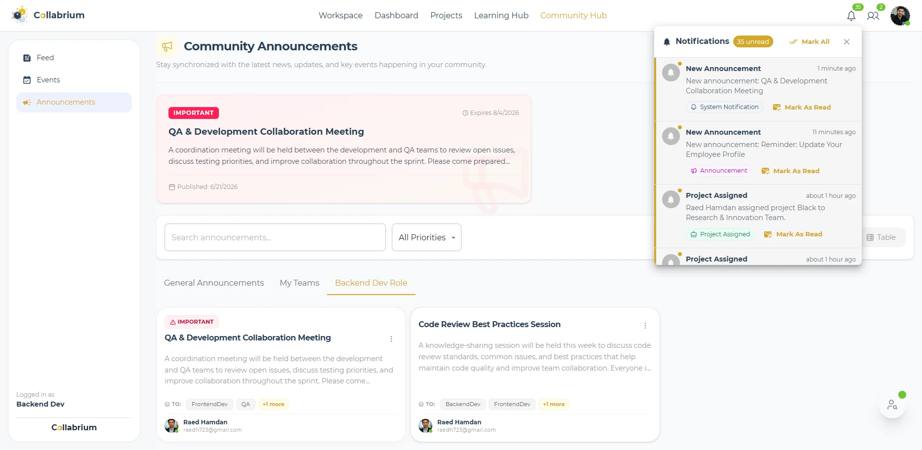Open options menu on QA & Development card
Screen dimensions: 922x450
point(391,339)
